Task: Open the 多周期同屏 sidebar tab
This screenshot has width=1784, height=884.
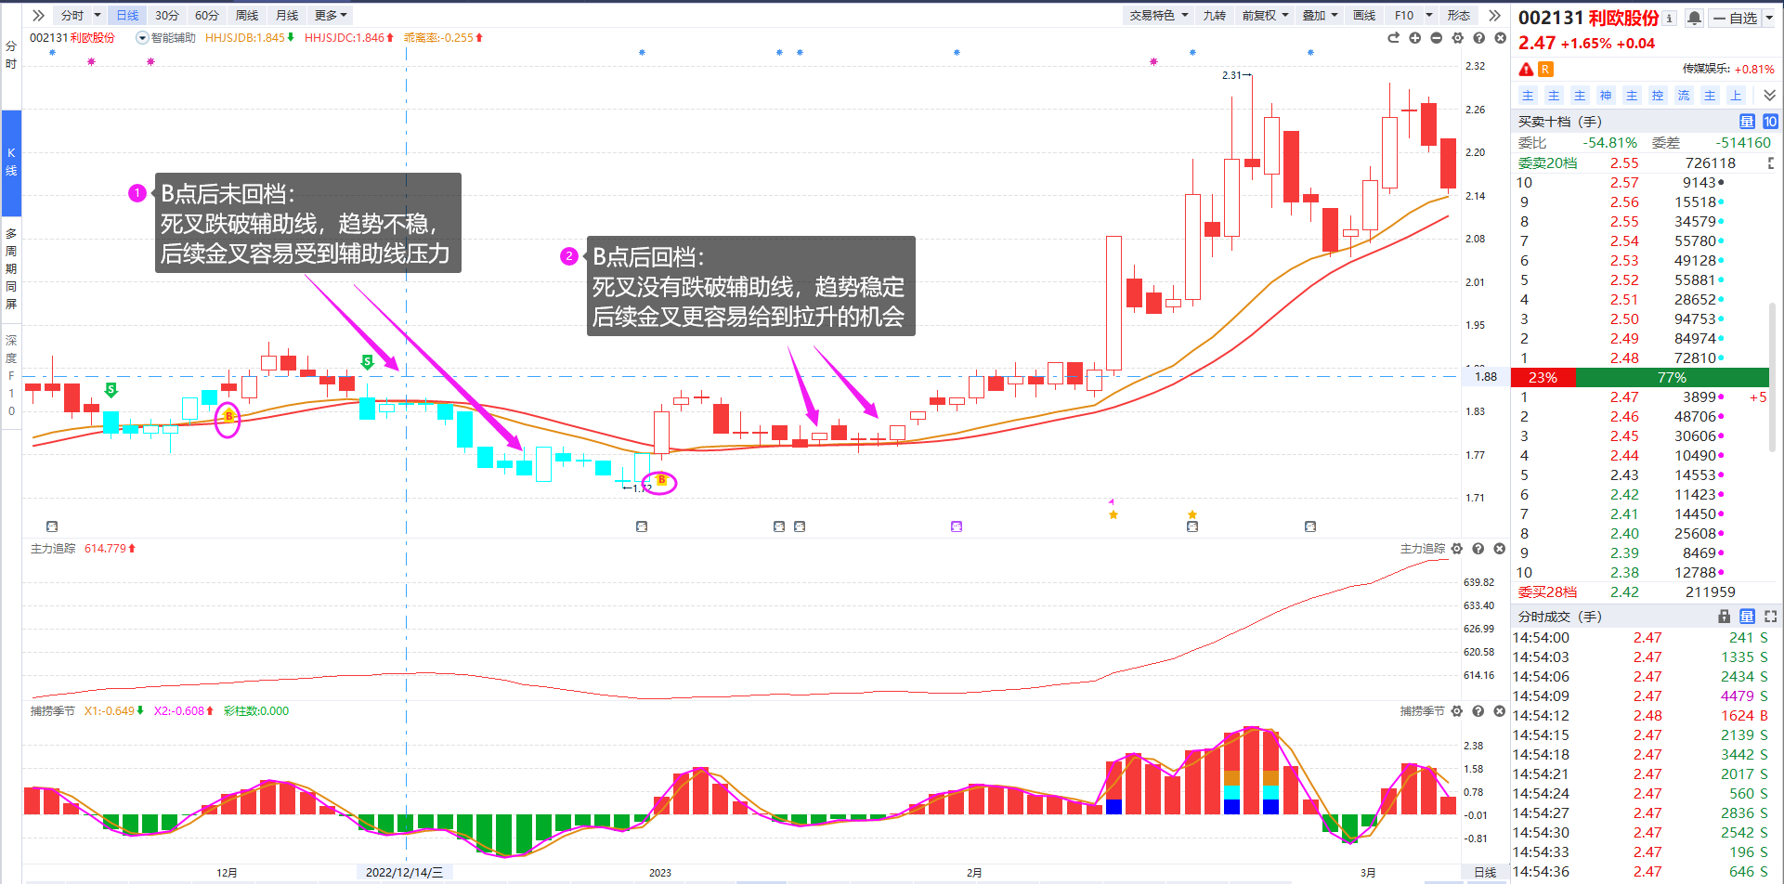Action: 11,268
